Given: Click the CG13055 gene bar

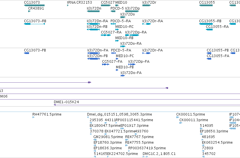Looking at the screenshot, I should coord(206,5).
